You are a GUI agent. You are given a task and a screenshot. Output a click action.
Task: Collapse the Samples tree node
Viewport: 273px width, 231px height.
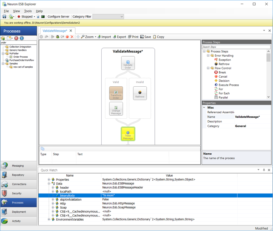pos(3,64)
